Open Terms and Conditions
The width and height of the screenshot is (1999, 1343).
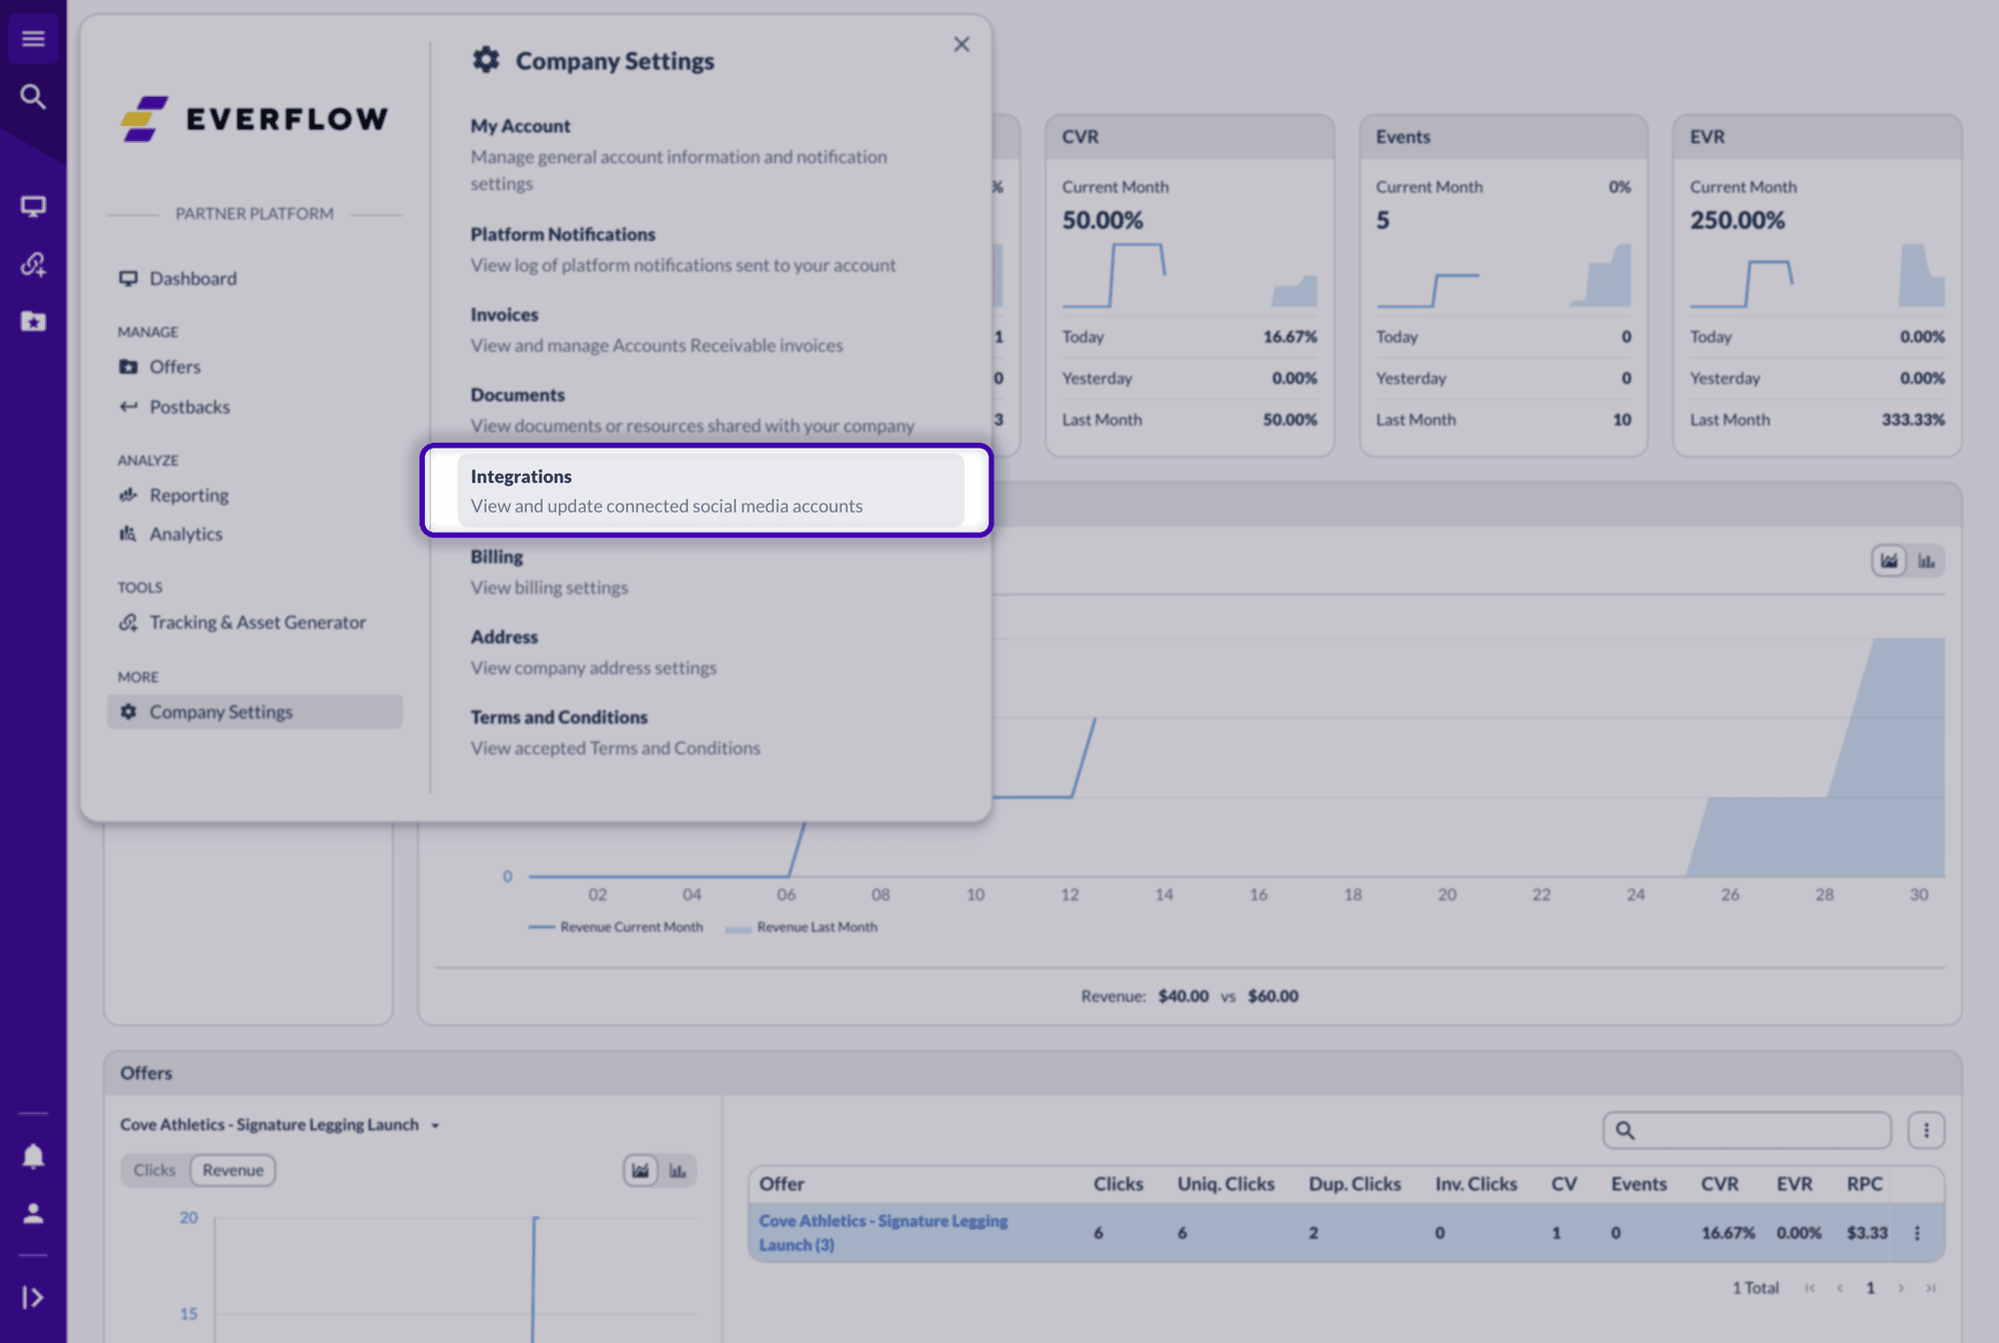click(x=711, y=732)
